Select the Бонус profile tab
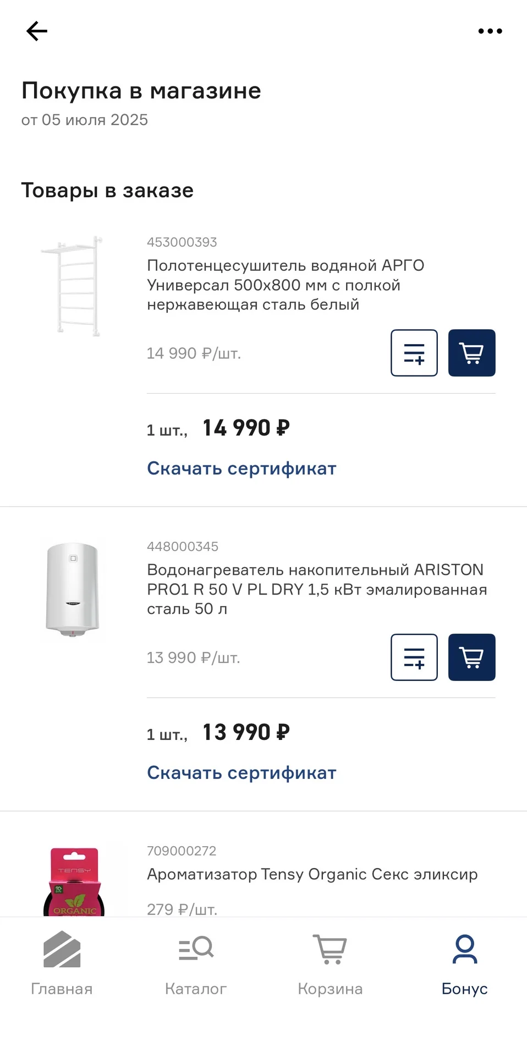The image size is (527, 1057). coord(465,963)
